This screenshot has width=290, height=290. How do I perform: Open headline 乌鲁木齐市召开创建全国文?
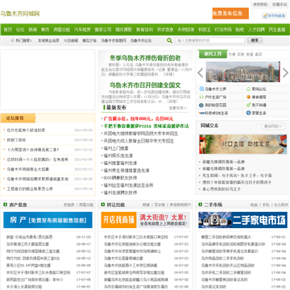pyautogui.click(x=145, y=85)
